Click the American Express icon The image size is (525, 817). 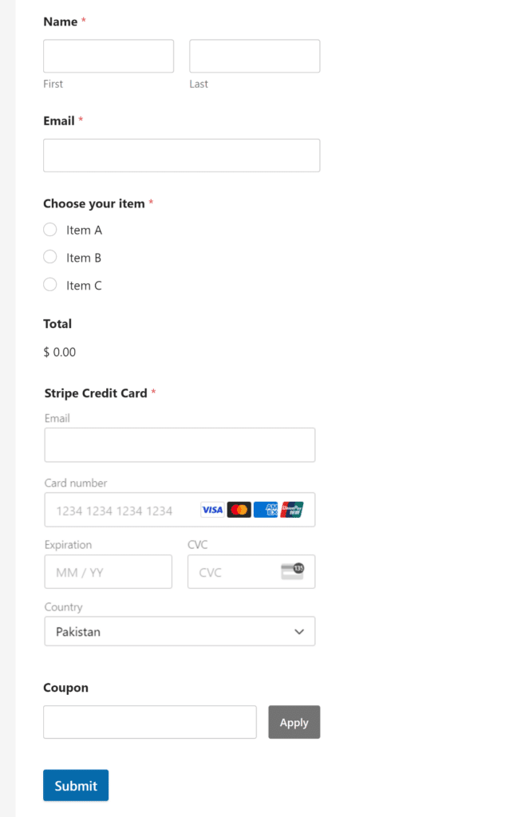pyautogui.click(x=265, y=509)
